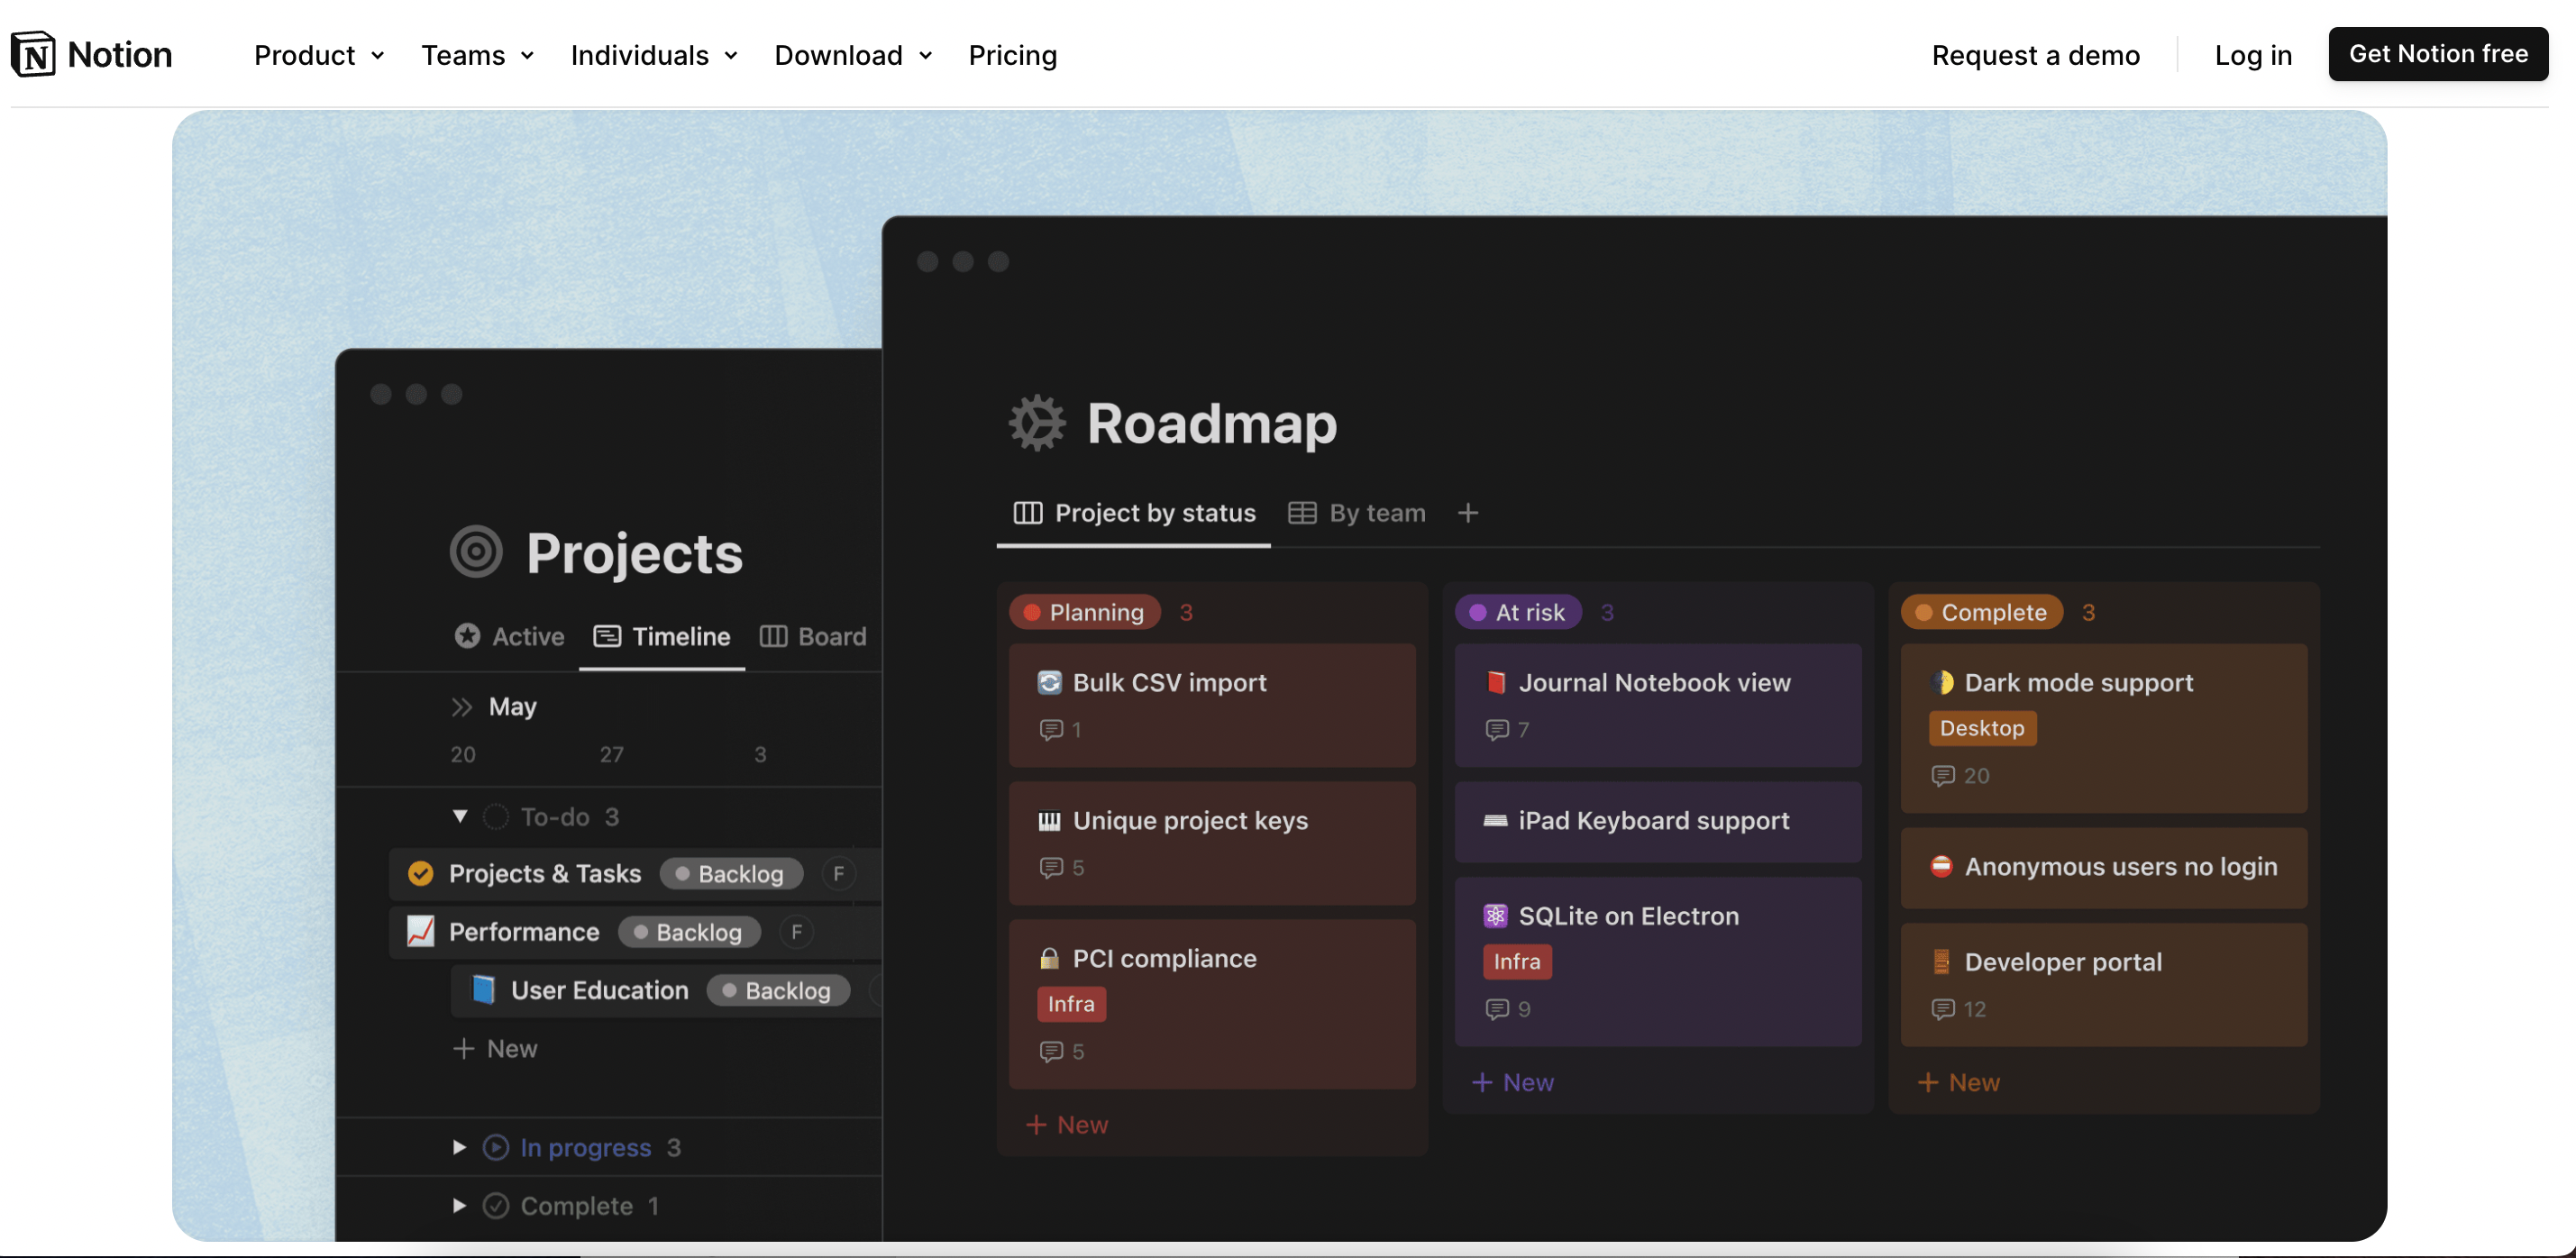Viewport: 2576px width, 1258px height.
Task: Open the Product dropdown menu
Action: [320, 55]
